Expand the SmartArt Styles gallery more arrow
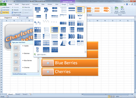The width and height of the screenshot is (136, 98). [x=112, y=12]
